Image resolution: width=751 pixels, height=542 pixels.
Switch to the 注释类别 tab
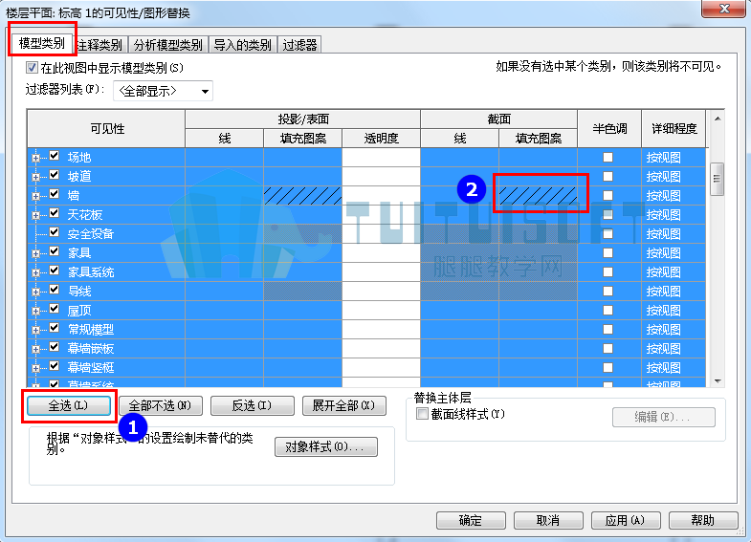(100, 45)
